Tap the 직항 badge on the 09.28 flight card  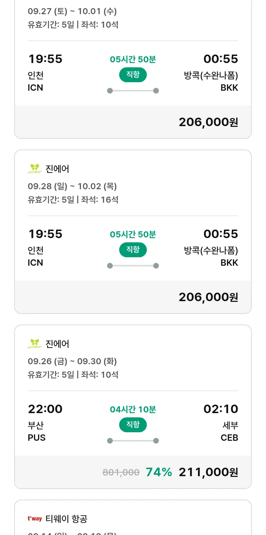click(x=133, y=249)
